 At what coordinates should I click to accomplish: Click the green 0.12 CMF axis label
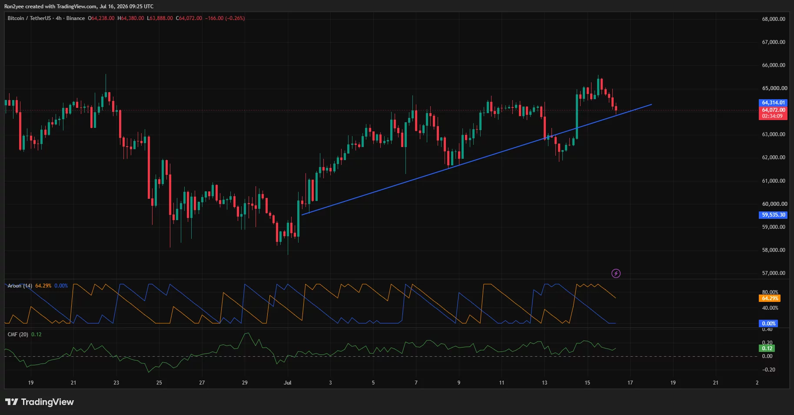pyautogui.click(x=767, y=348)
